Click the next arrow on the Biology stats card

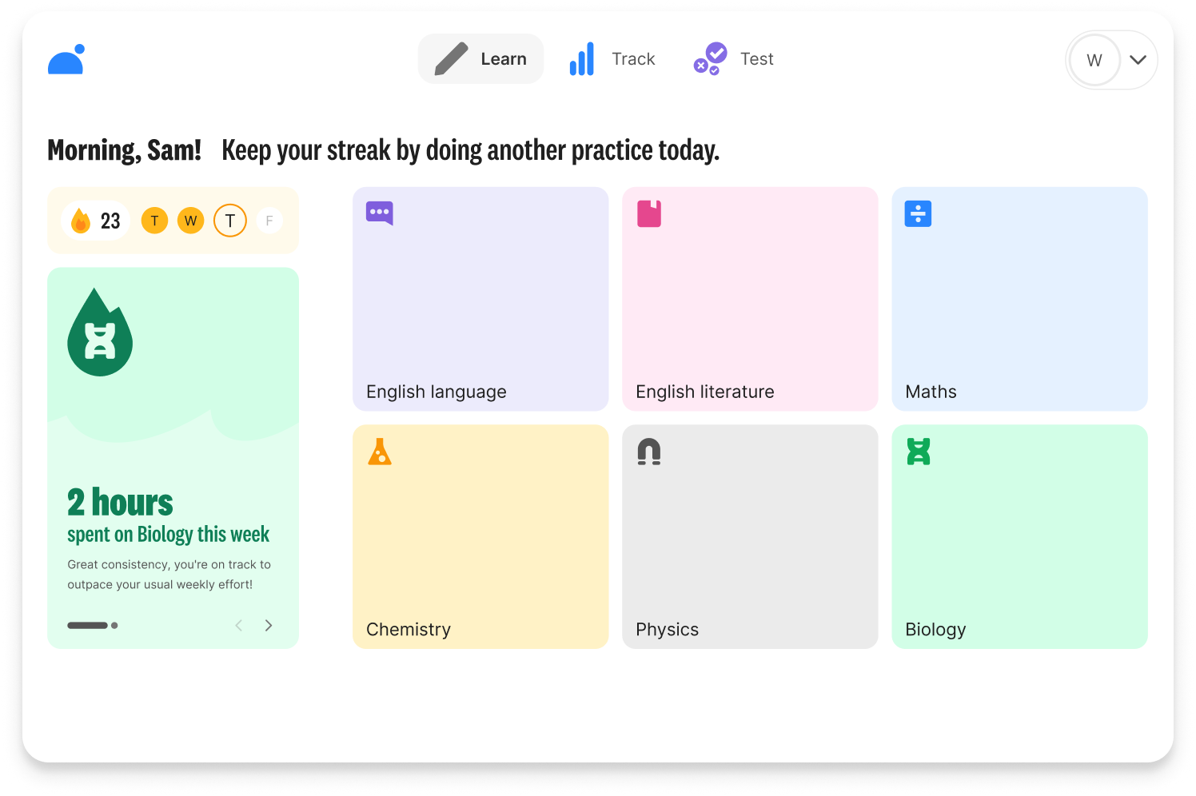coord(269,625)
